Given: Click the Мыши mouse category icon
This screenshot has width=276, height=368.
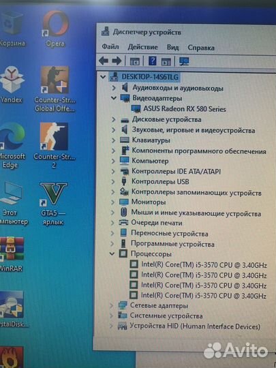Looking at the screenshot, I should [x=123, y=212].
